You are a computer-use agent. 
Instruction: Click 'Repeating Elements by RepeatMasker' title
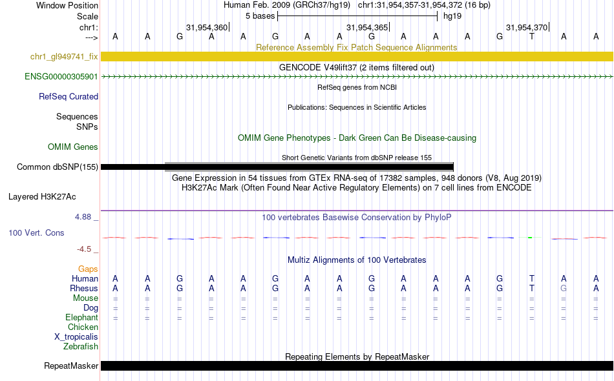(x=357, y=356)
